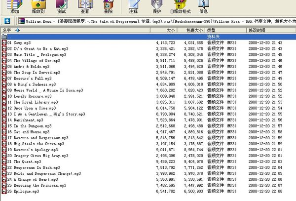Select 04 The Village of Dor.mp3

click(34, 61)
